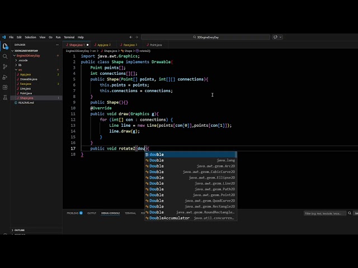Collapse the Engine3DEveryDay folder

click(36, 56)
